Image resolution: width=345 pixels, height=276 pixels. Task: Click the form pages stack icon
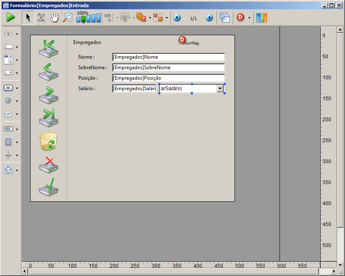225,18
